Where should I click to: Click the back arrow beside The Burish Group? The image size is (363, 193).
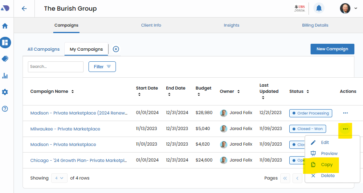24,9
